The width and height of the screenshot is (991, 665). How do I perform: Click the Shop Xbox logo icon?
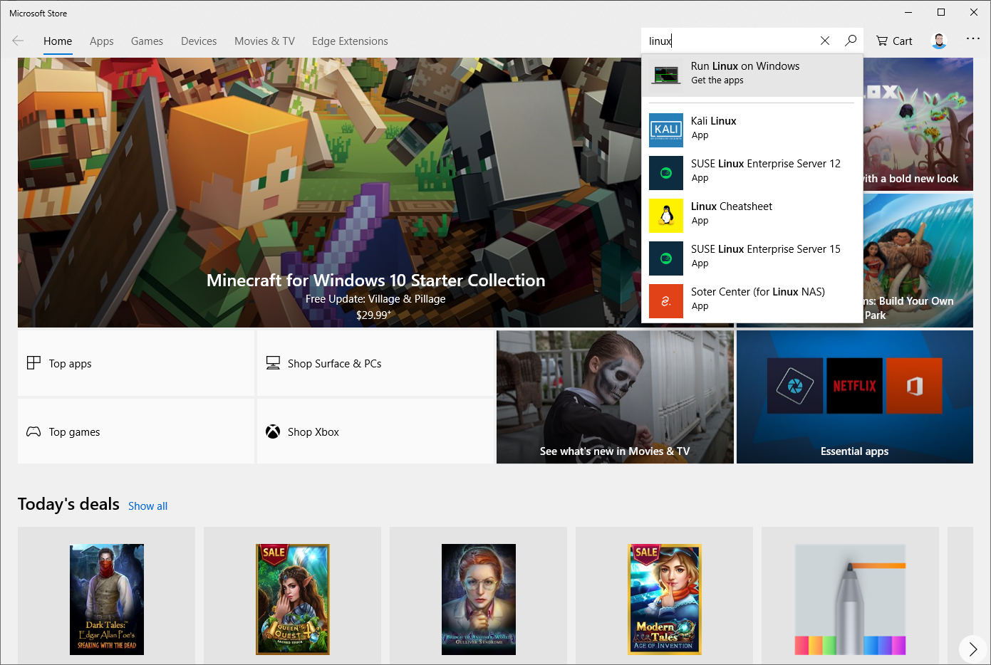tap(273, 431)
